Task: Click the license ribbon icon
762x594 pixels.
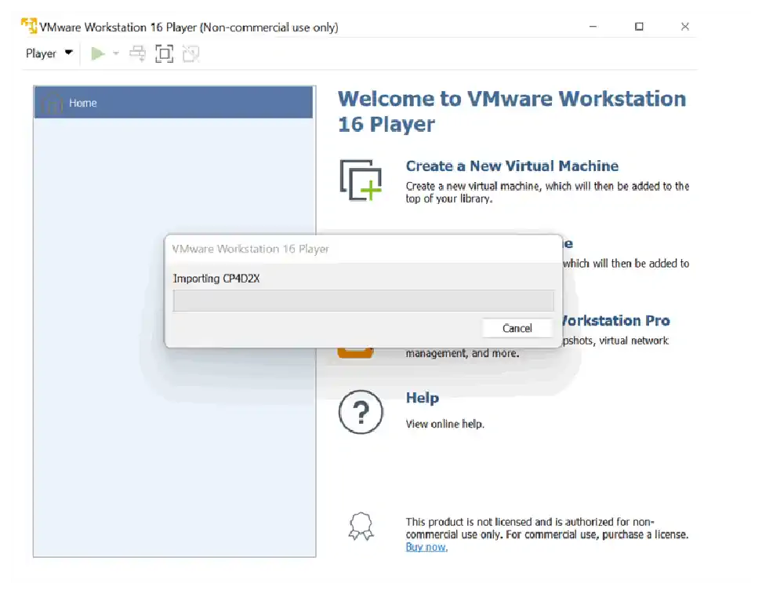Action: point(361,527)
